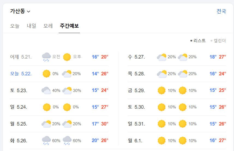
Task: Expand the 가산동 location dropdown
Action: (20, 11)
